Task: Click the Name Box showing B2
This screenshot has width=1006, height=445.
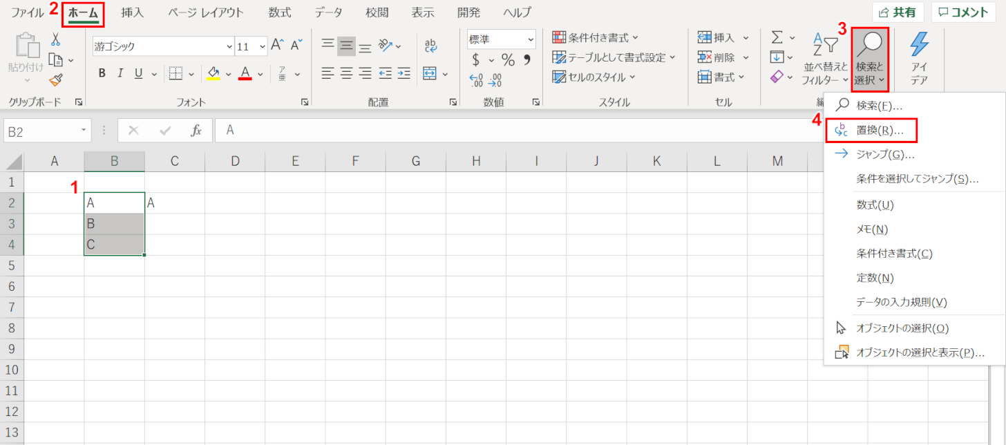Action: (41, 130)
